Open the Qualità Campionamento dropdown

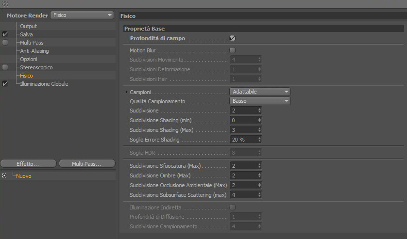[260, 101]
